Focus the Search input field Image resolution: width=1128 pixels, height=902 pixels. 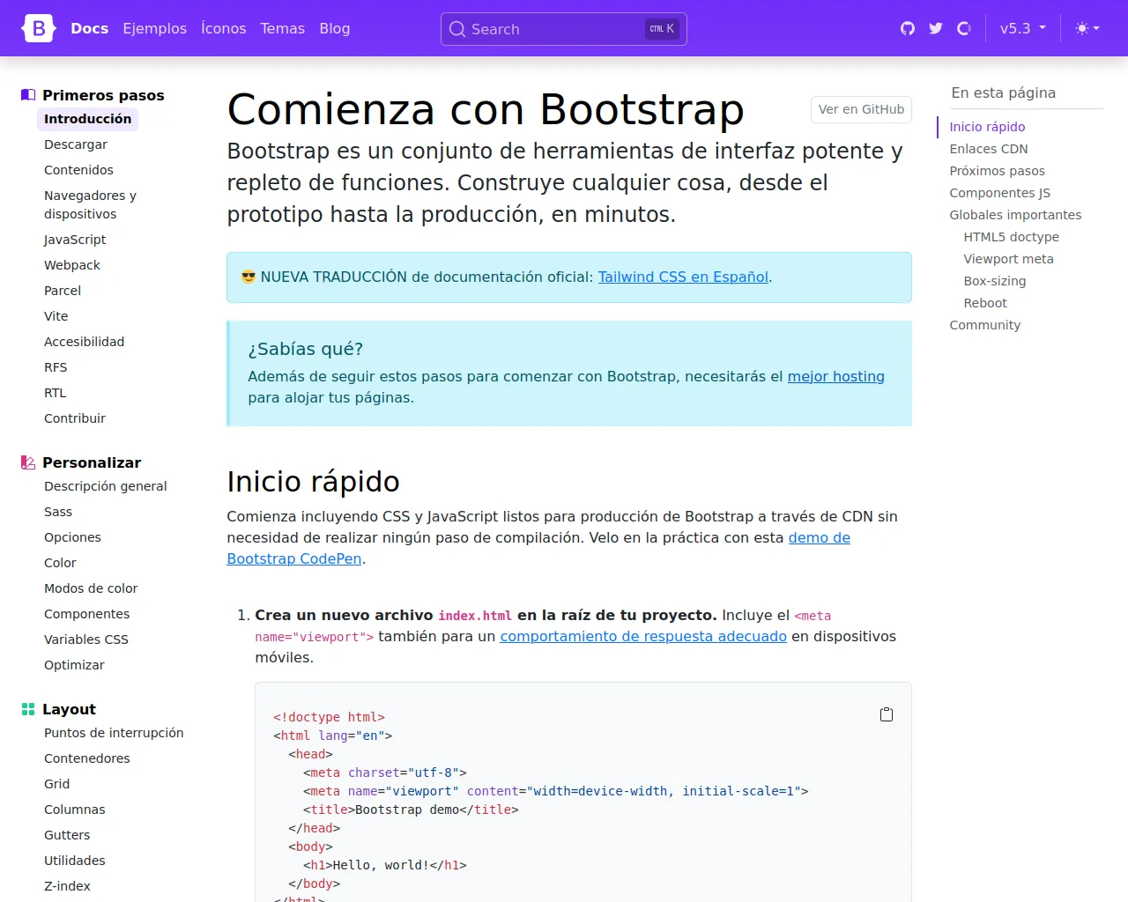click(555, 29)
